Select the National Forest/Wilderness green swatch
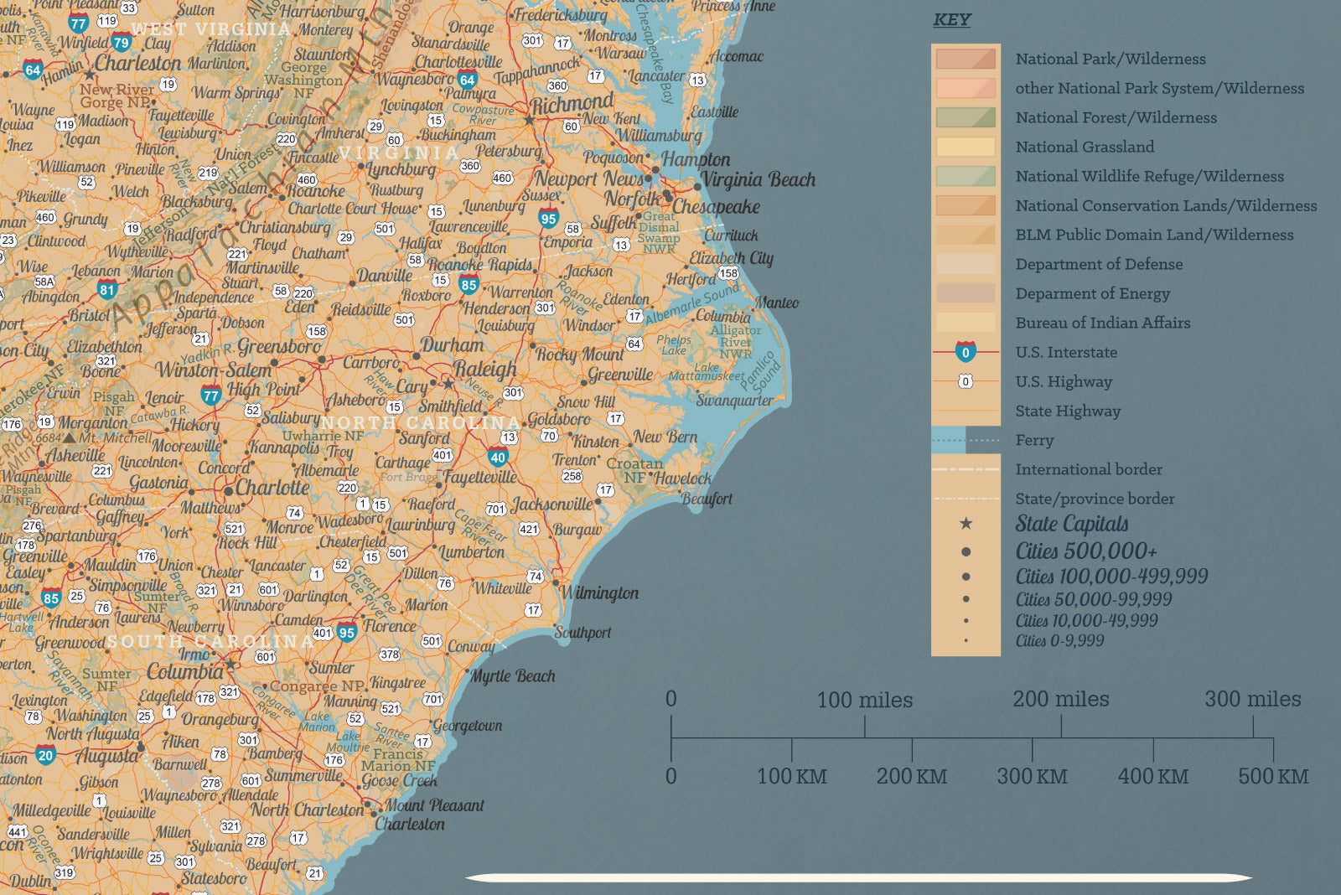1341x895 pixels. coord(966,117)
